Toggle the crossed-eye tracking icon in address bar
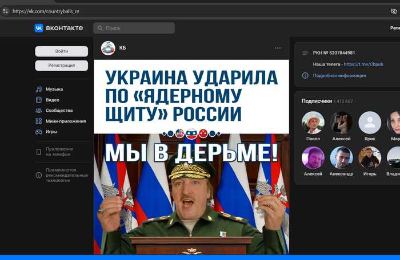 pos(393,11)
